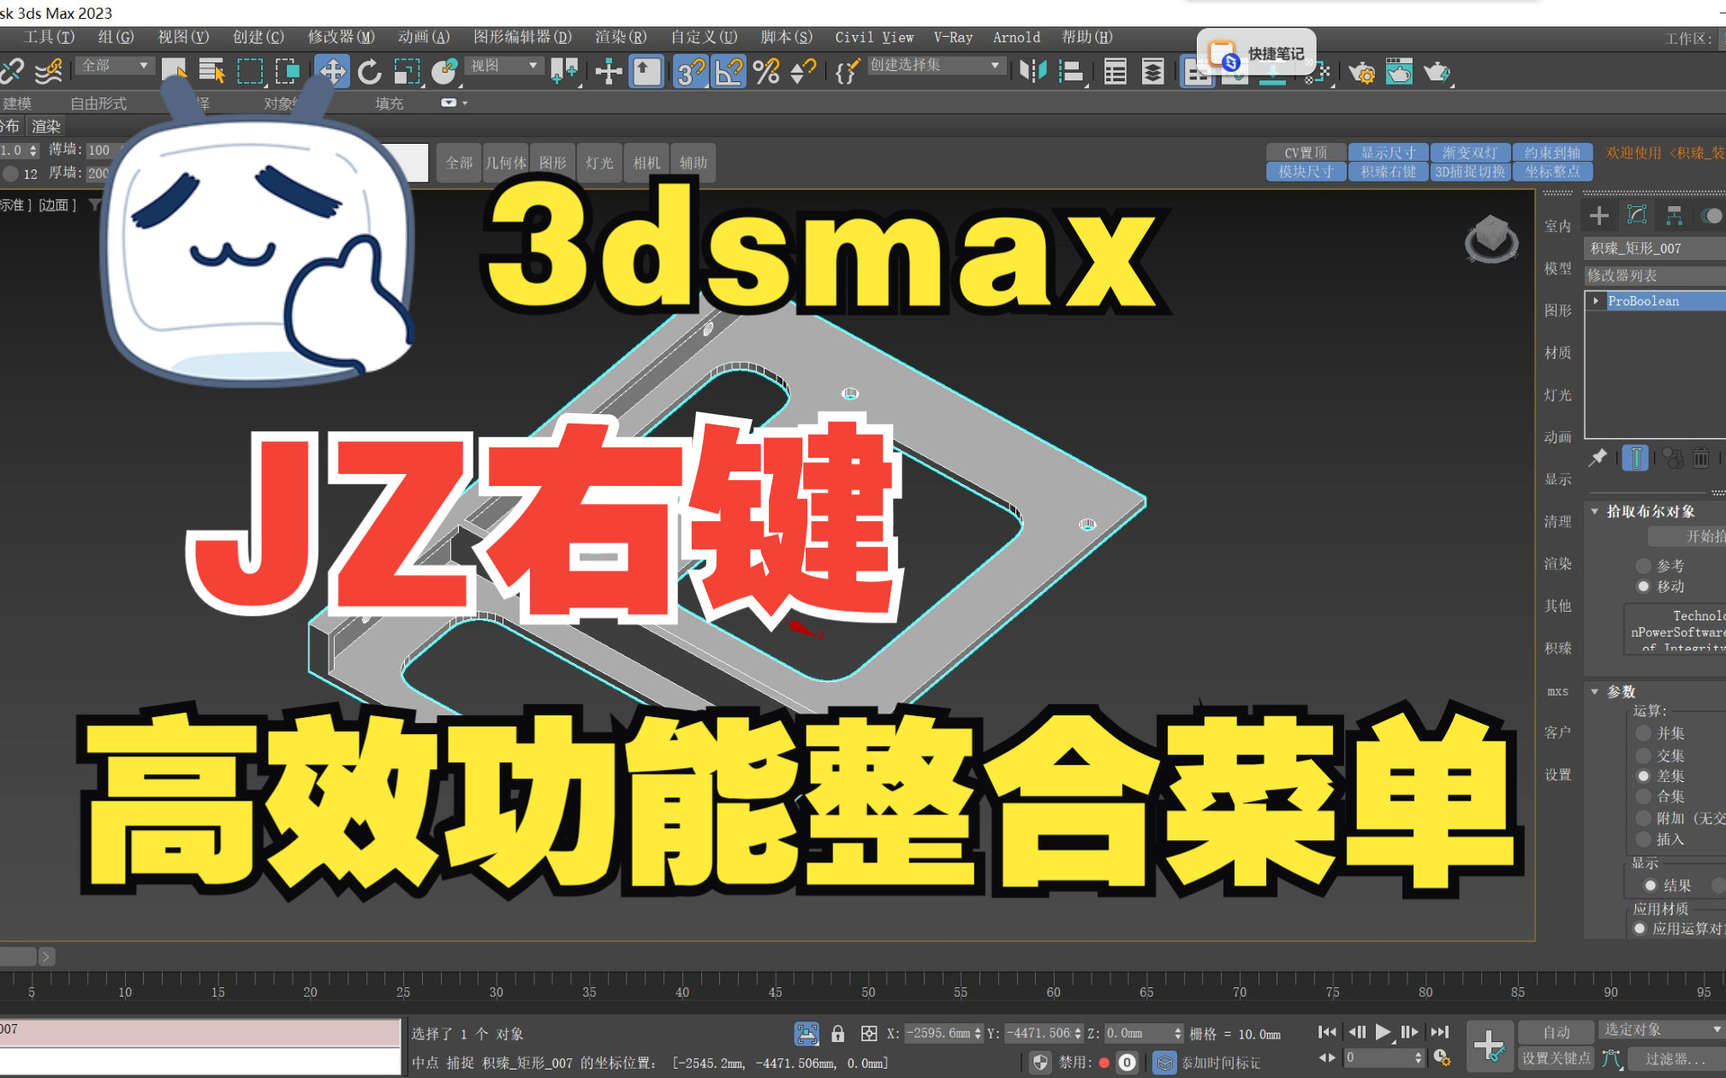Open the 全部 selection filter dropdown

click(x=115, y=66)
